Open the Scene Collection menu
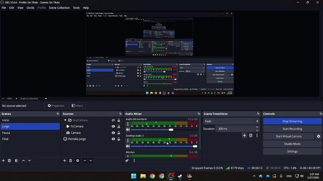Screen dimensions: 323x181 (x=59, y=8)
